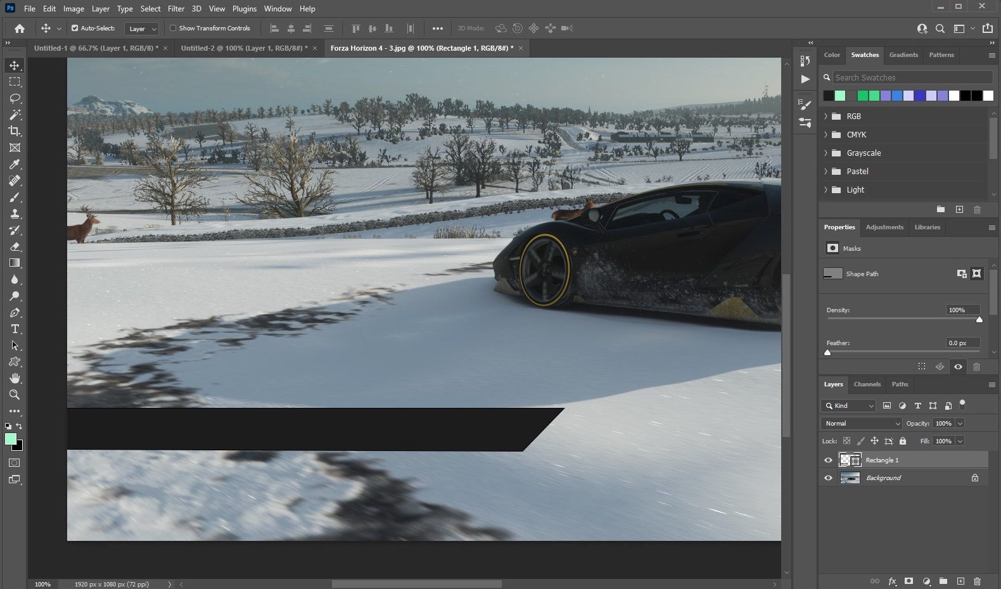Viewport: 1001px width, 589px height.
Task: Select the Path Selection tool
Action: point(15,345)
